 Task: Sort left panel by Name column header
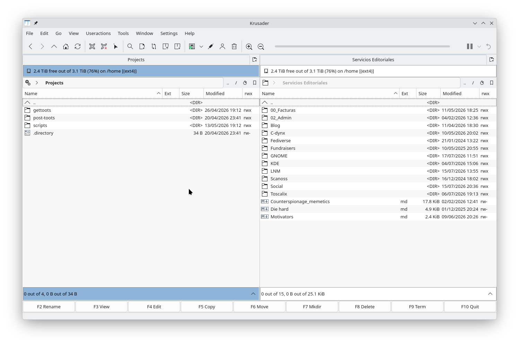(93, 93)
